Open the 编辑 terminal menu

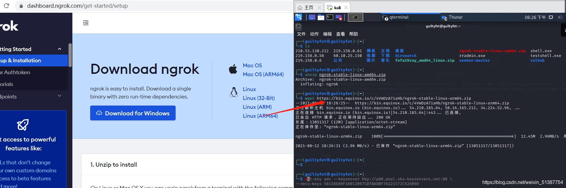point(327,34)
